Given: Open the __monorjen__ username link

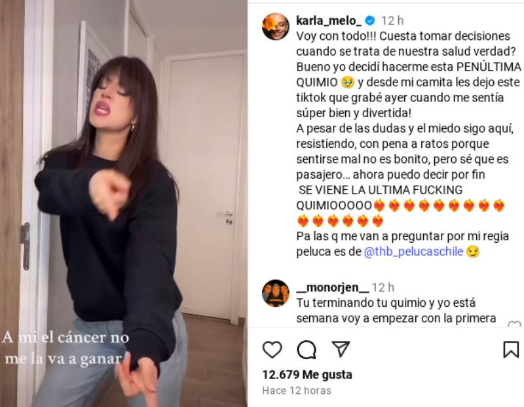Looking at the screenshot, I should click(333, 287).
